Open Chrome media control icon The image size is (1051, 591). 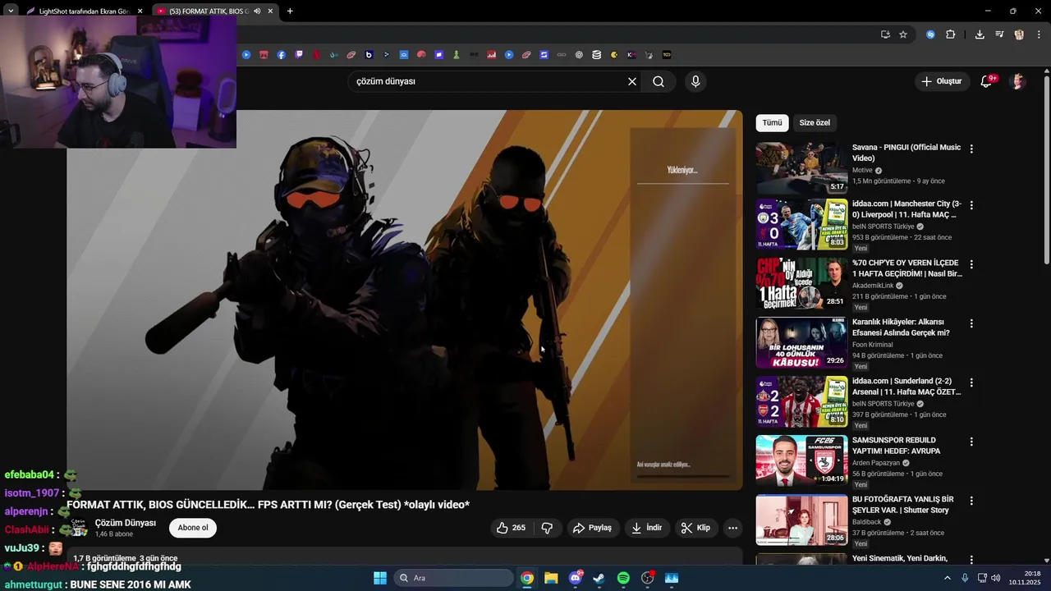pos(999,34)
